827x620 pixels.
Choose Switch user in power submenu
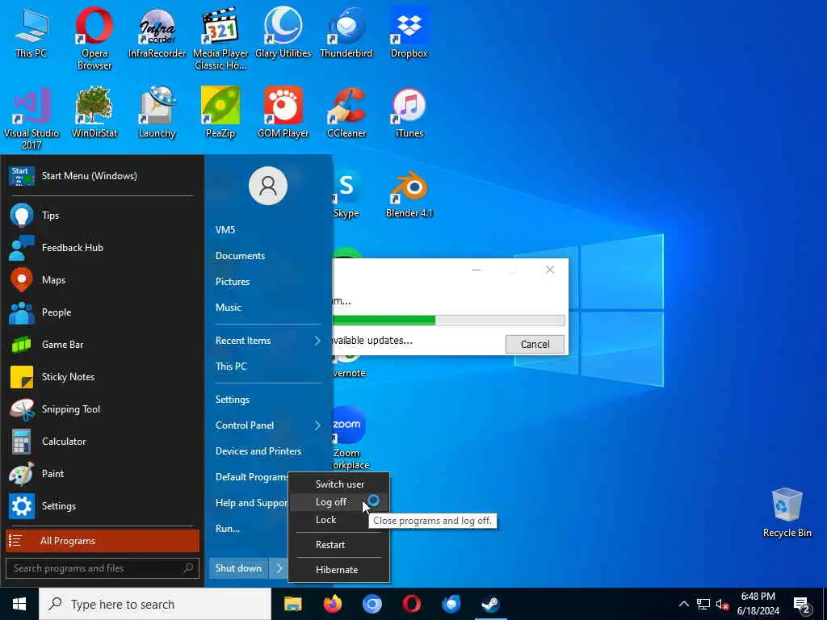[x=338, y=484]
